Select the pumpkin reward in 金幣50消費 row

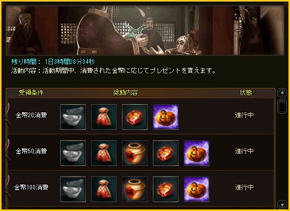(196, 153)
